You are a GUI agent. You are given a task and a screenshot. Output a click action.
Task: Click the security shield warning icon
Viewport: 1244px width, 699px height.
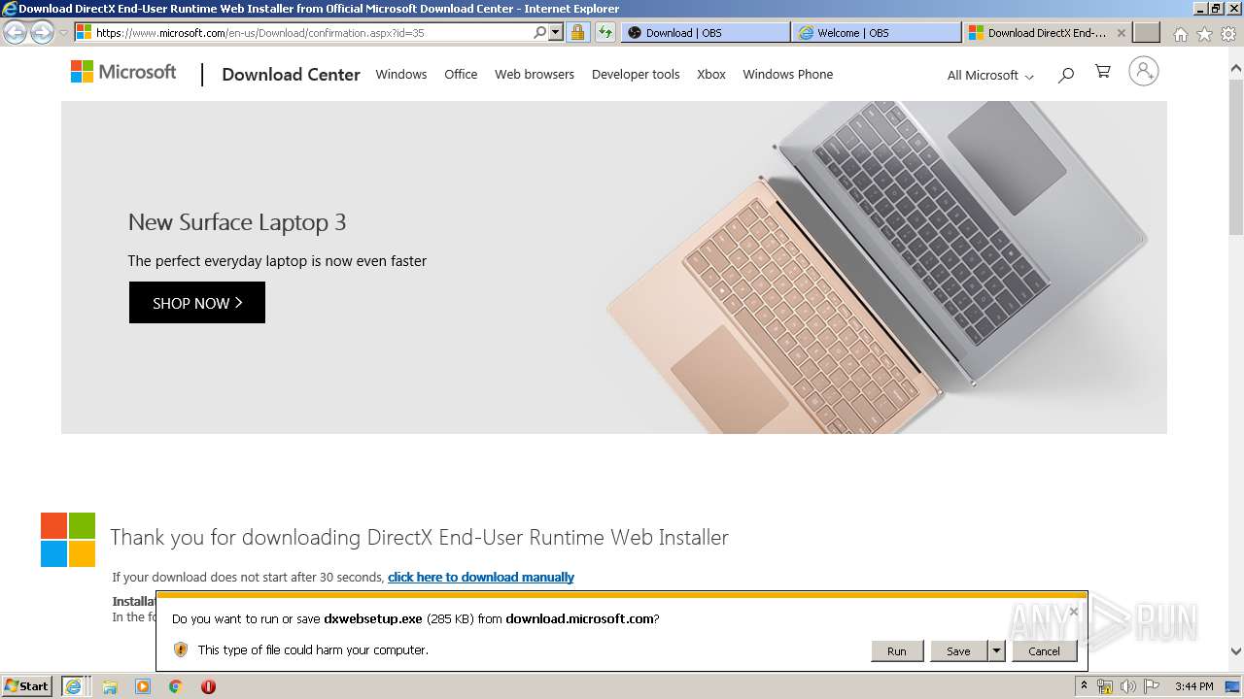[x=181, y=649]
